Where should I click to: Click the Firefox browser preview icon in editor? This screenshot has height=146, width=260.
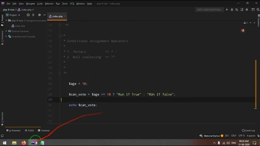(x=243, y=30)
